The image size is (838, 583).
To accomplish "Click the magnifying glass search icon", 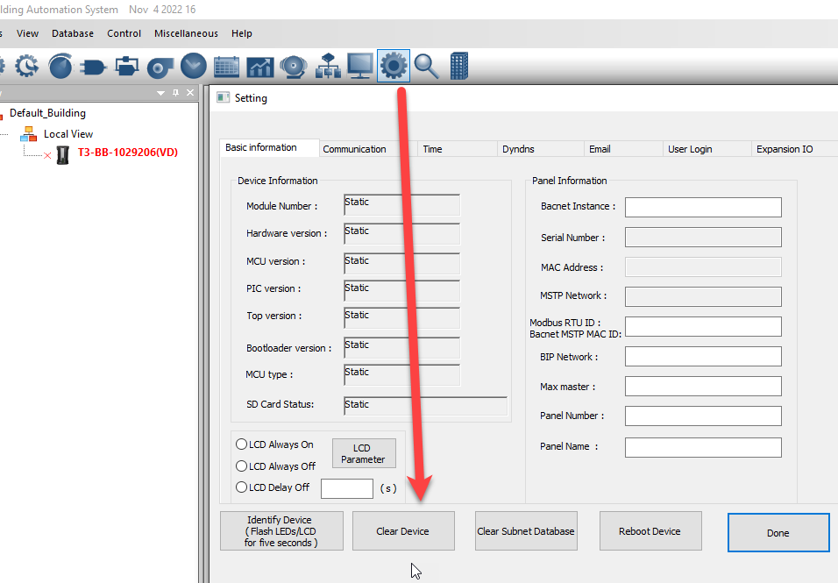I will (427, 66).
